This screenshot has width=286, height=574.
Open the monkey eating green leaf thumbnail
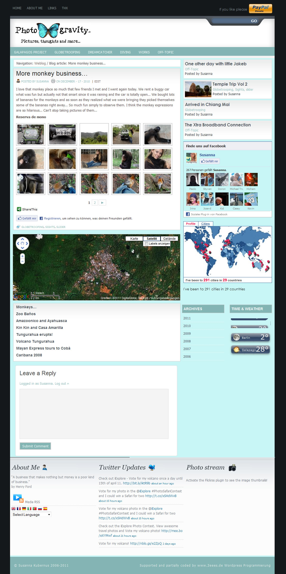62,159
